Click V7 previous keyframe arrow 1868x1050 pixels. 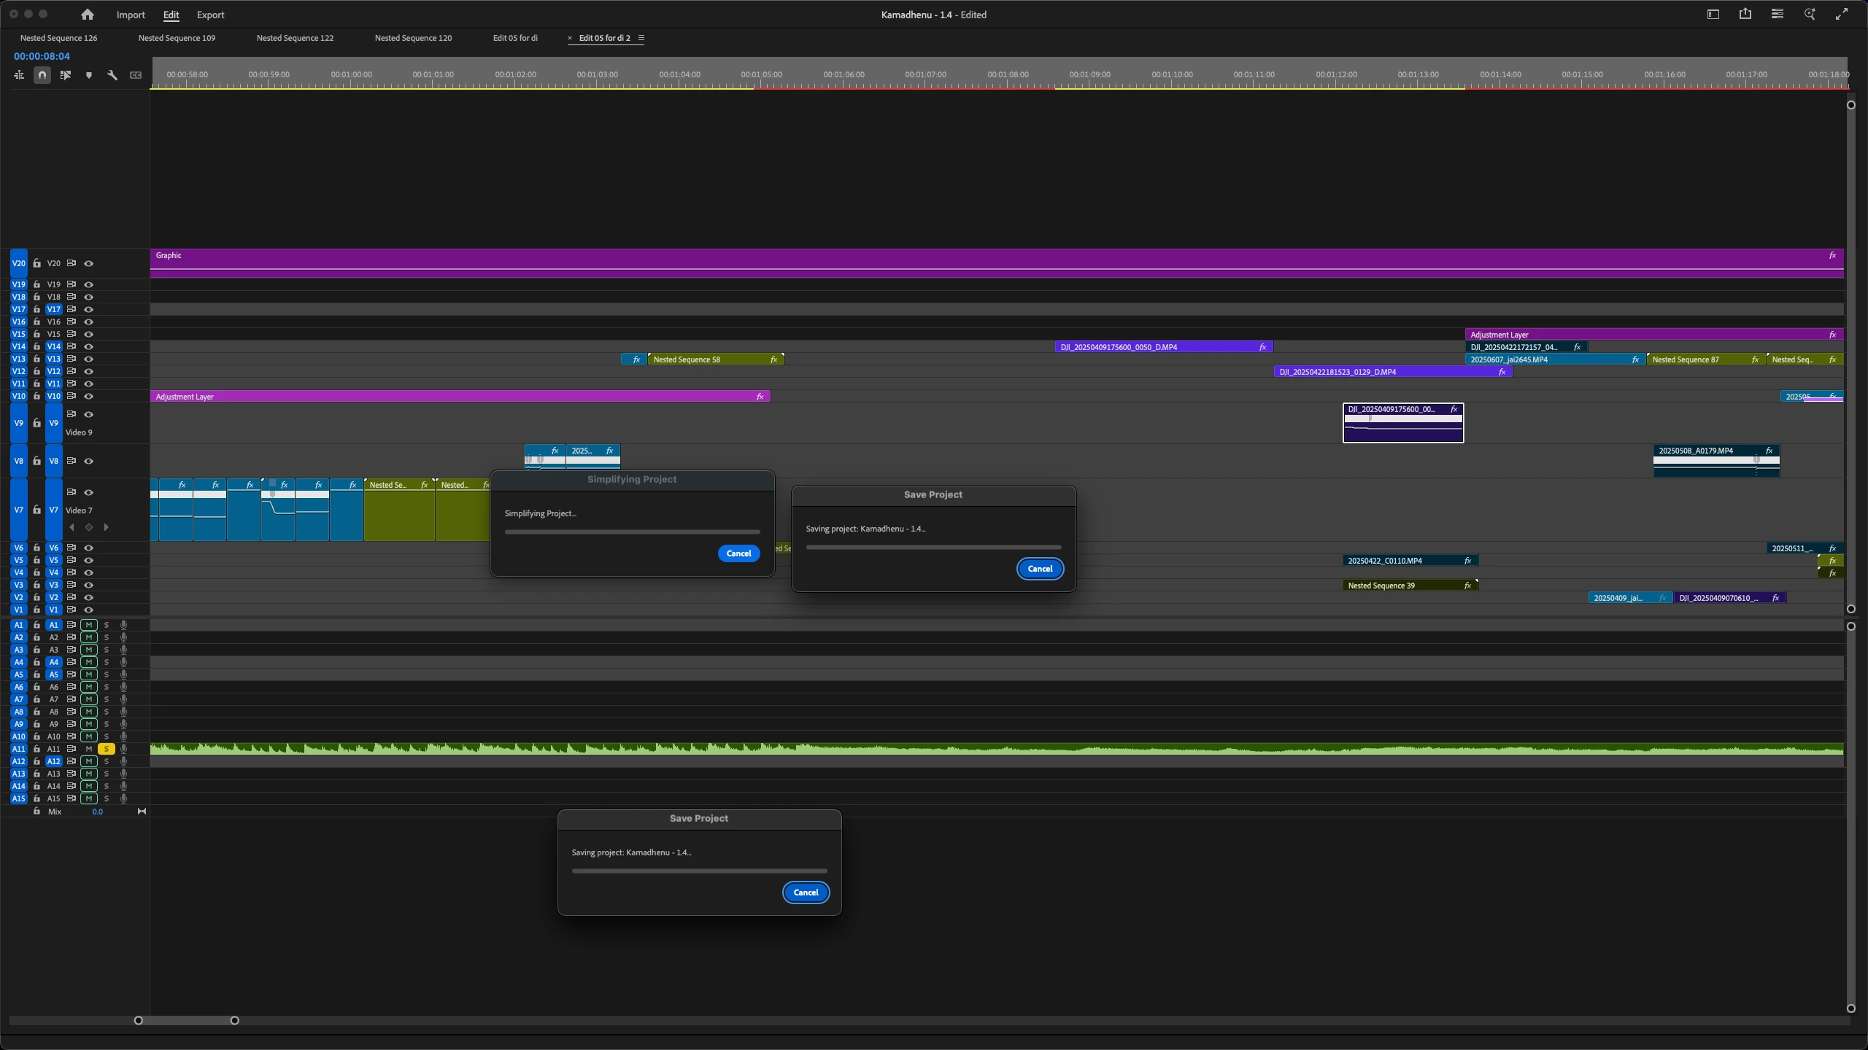click(72, 527)
